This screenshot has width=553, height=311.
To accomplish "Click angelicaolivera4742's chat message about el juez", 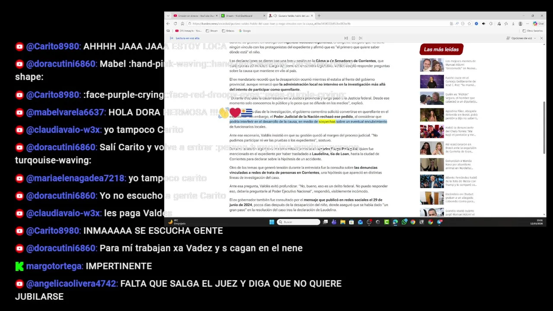I will pyautogui.click(x=178, y=290).
